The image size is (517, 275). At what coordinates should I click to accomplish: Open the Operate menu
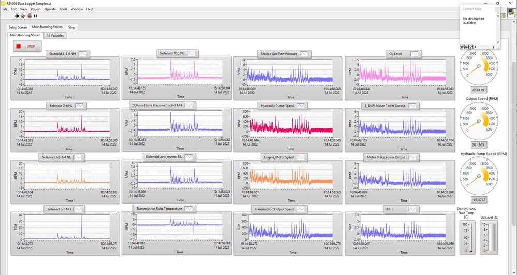50,9
